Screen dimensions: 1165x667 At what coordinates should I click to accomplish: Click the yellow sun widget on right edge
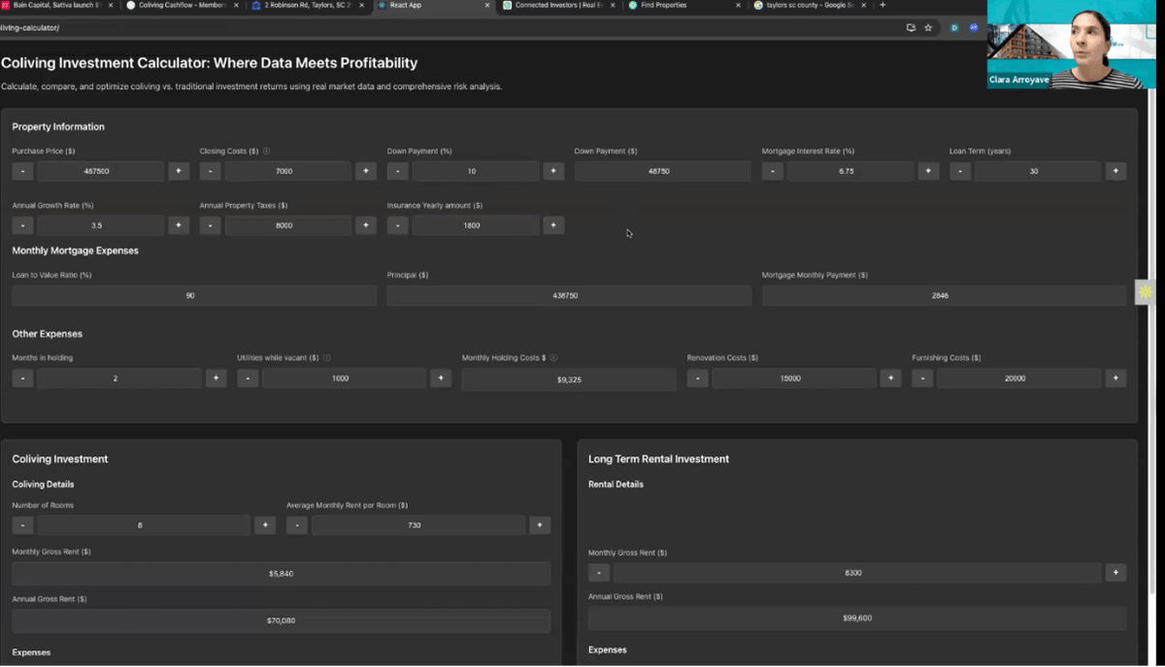point(1146,292)
